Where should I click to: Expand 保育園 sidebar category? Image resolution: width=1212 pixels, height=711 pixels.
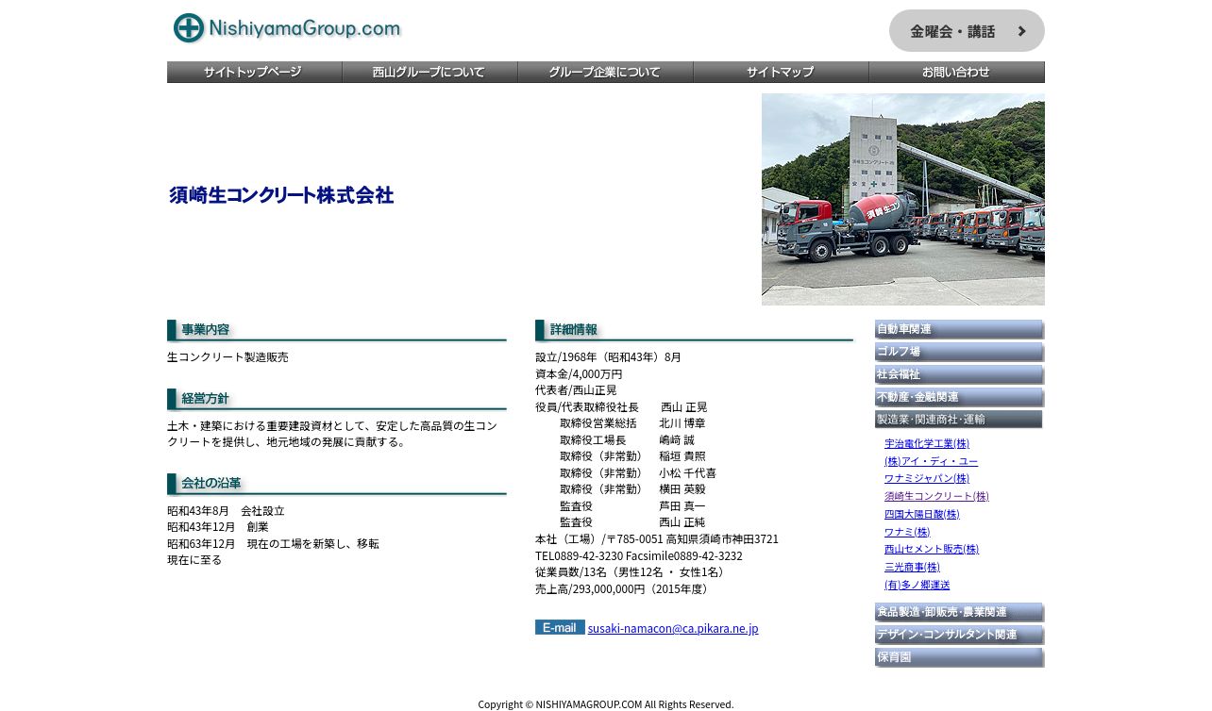click(x=959, y=657)
